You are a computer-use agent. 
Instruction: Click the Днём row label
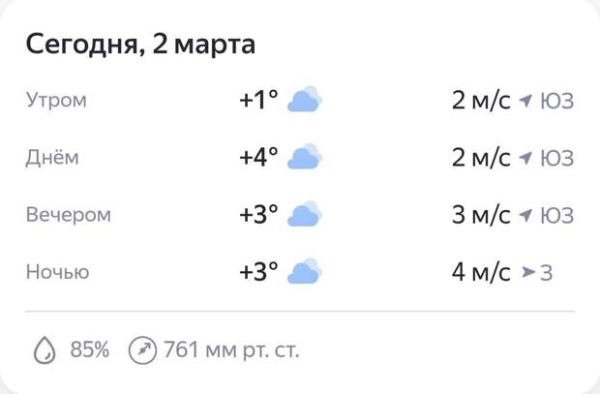pyautogui.click(x=52, y=158)
